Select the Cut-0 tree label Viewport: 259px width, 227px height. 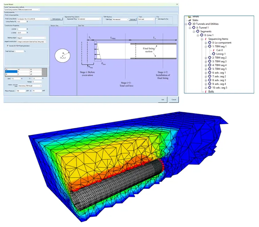click(220, 50)
